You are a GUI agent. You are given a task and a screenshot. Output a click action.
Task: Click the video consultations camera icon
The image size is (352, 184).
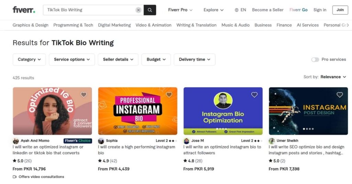[14, 177]
